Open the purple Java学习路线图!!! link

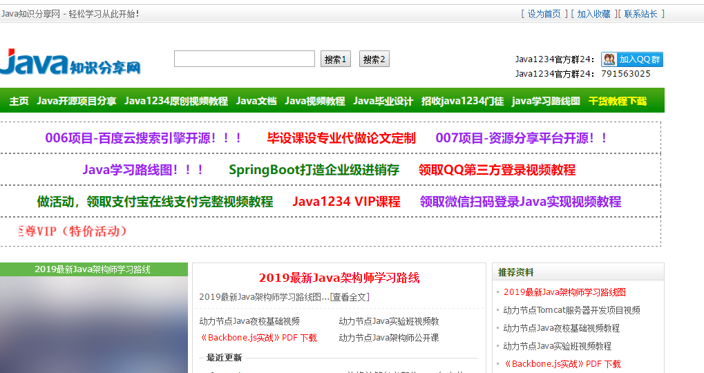143,170
